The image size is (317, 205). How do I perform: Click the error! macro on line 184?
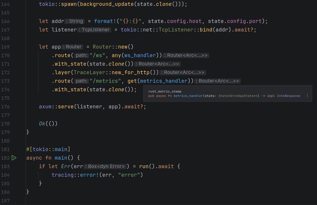click(90, 175)
